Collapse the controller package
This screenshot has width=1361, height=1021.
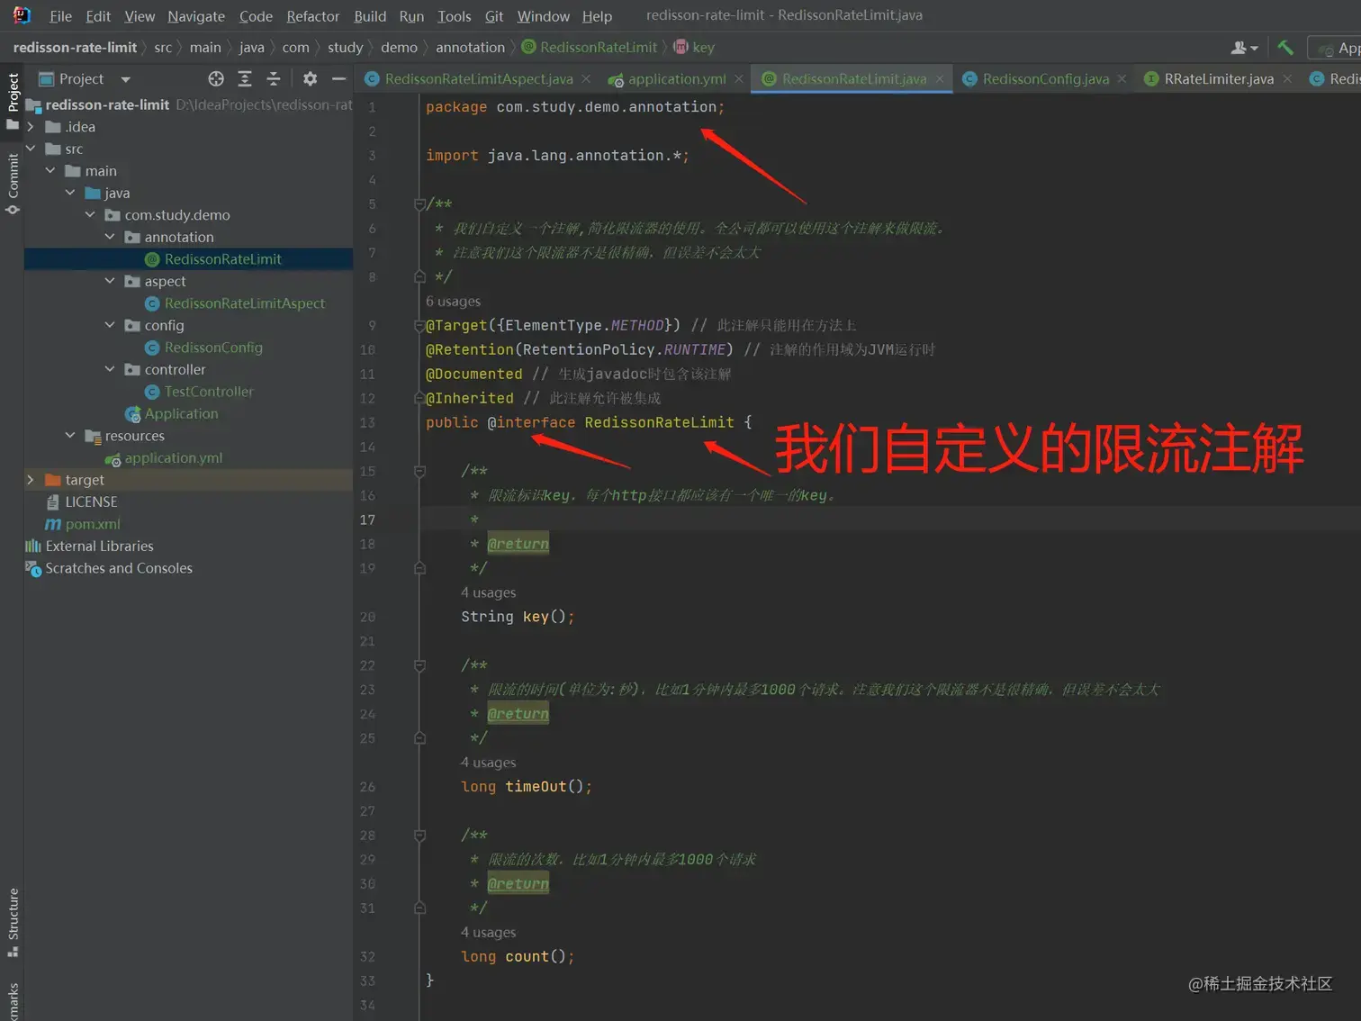click(x=110, y=369)
